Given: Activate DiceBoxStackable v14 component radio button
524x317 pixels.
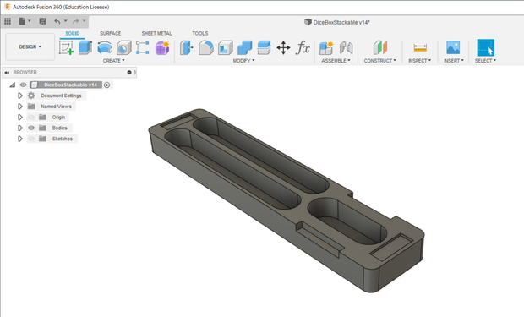Looking at the screenshot, I should pyautogui.click(x=107, y=85).
